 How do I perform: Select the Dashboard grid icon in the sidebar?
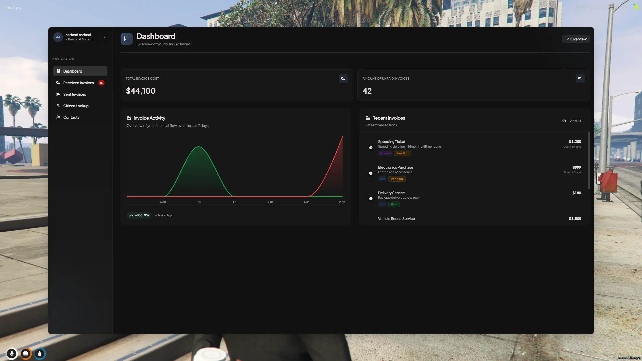pos(58,71)
